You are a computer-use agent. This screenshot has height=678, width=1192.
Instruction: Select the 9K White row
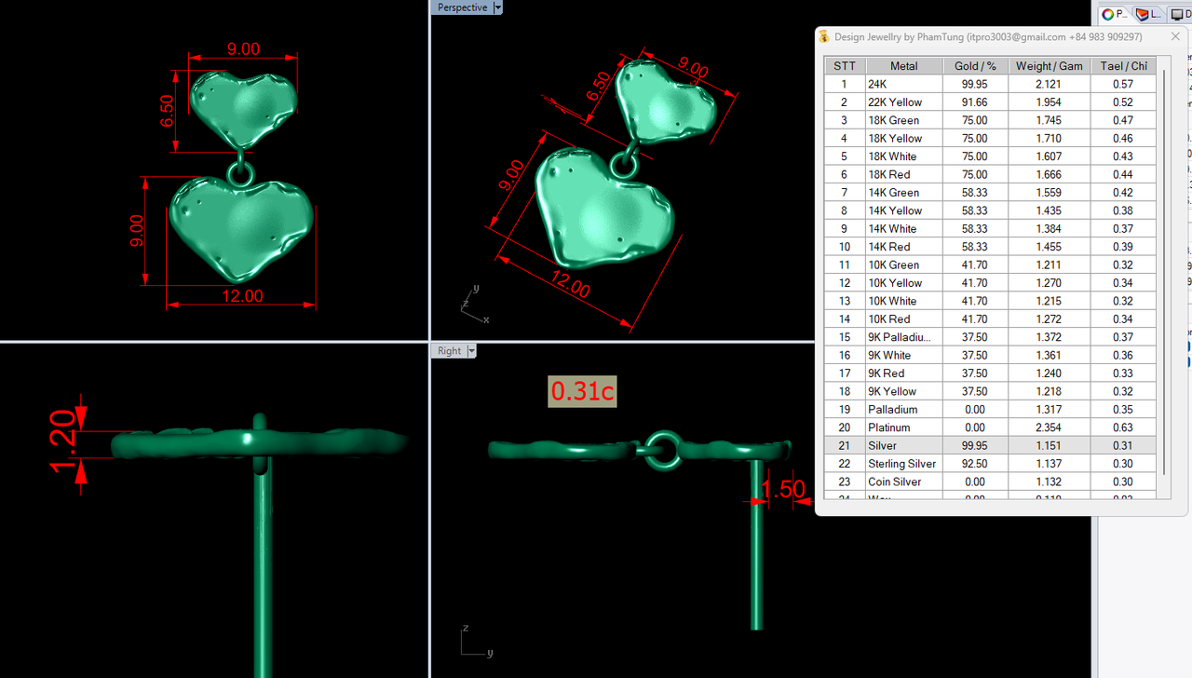click(x=991, y=355)
